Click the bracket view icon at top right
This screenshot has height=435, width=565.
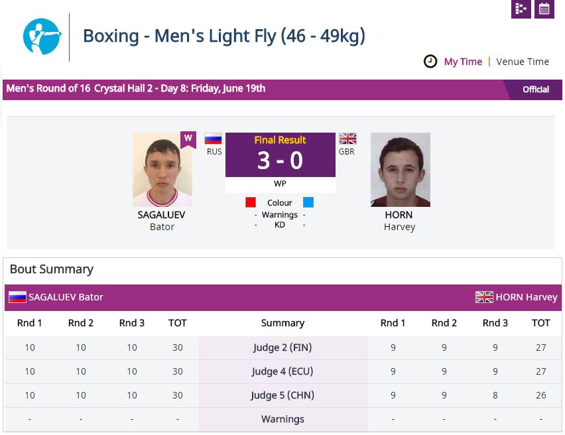[x=521, y=9]
